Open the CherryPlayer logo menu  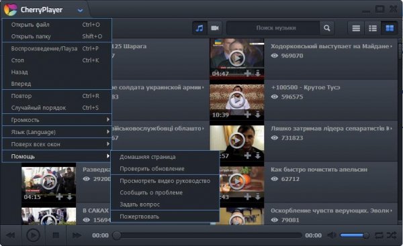10,10
